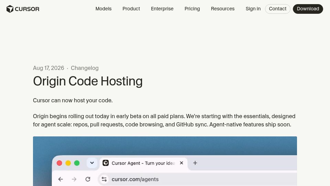The height and width of the screenshot is (186, 330).
Task: Click the text 'Cursor can now host your code.'
Action: (73, 100)
